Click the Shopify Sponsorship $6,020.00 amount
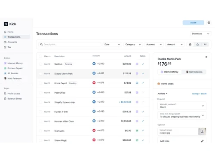215x161 pixels. 125,102
